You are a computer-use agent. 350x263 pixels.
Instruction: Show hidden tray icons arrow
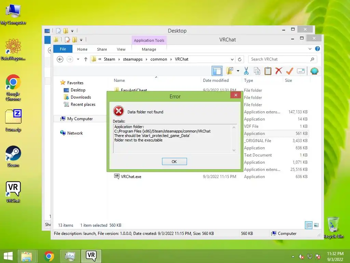[293, 256]
